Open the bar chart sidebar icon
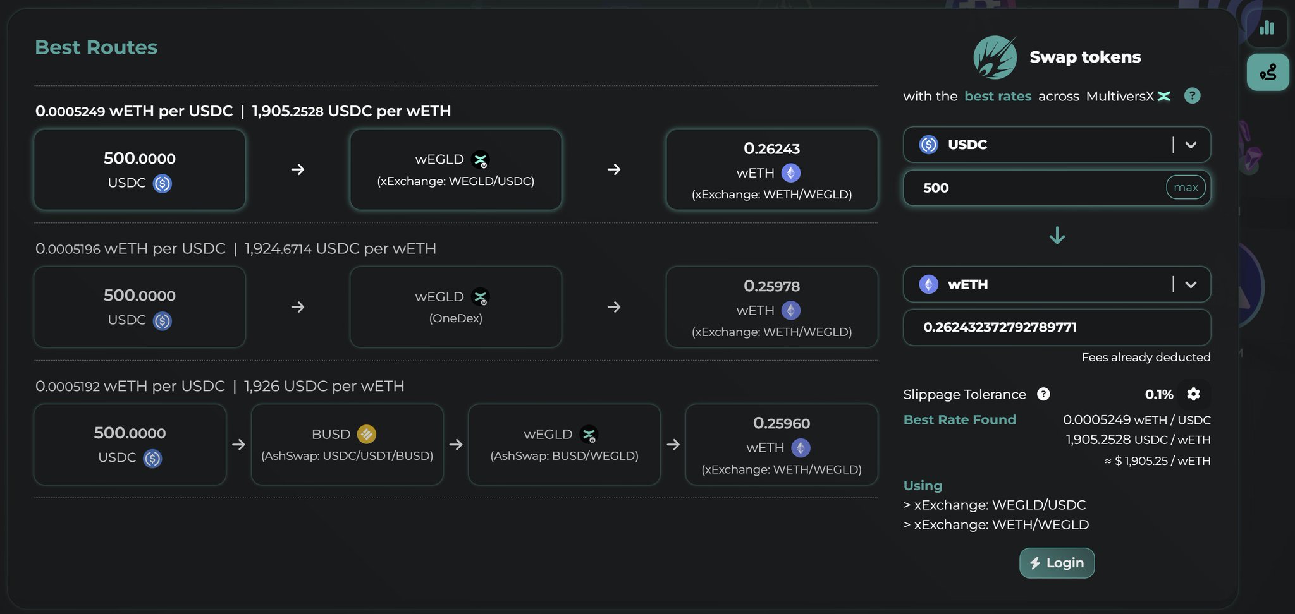 point(1267,28)
